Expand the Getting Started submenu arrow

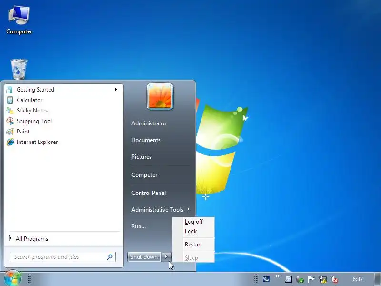pos(116,90)
